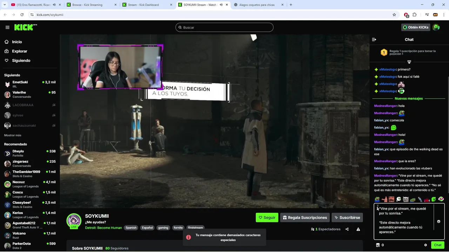449x252 pixels.
Task: Report the stream with warning icon
Action: click(358, 229)
